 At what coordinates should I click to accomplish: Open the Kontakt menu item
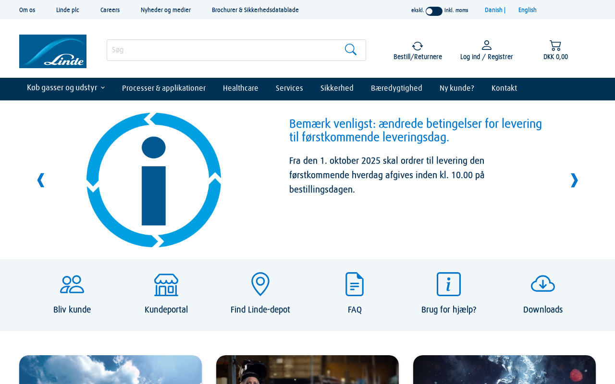click(504, 88)
